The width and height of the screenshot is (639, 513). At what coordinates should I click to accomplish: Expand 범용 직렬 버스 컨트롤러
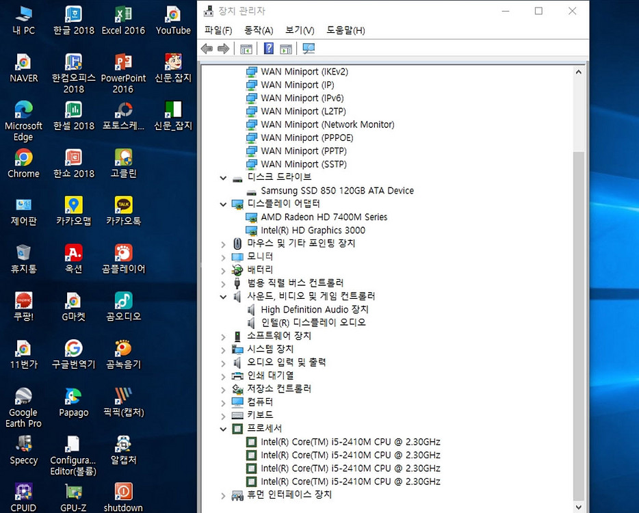click(223, 284)
